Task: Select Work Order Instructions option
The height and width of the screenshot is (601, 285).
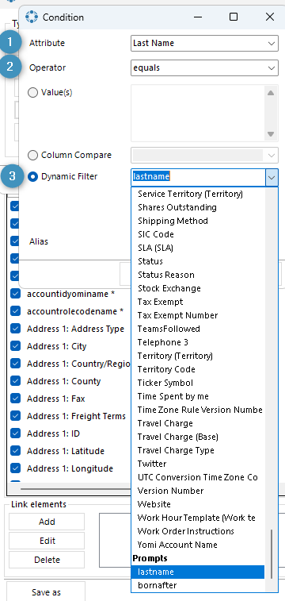Action: [186, 531]
